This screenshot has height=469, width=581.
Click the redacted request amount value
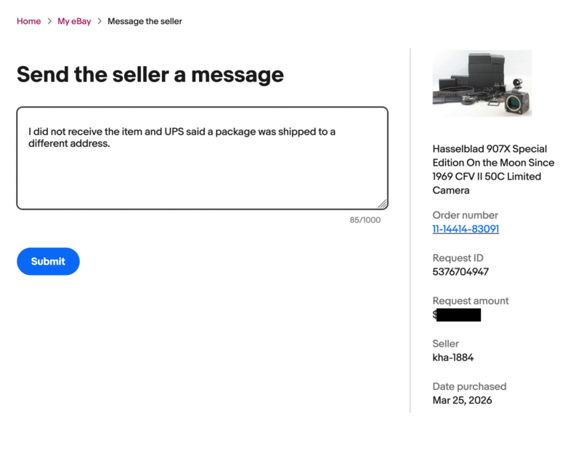(458, 314)
